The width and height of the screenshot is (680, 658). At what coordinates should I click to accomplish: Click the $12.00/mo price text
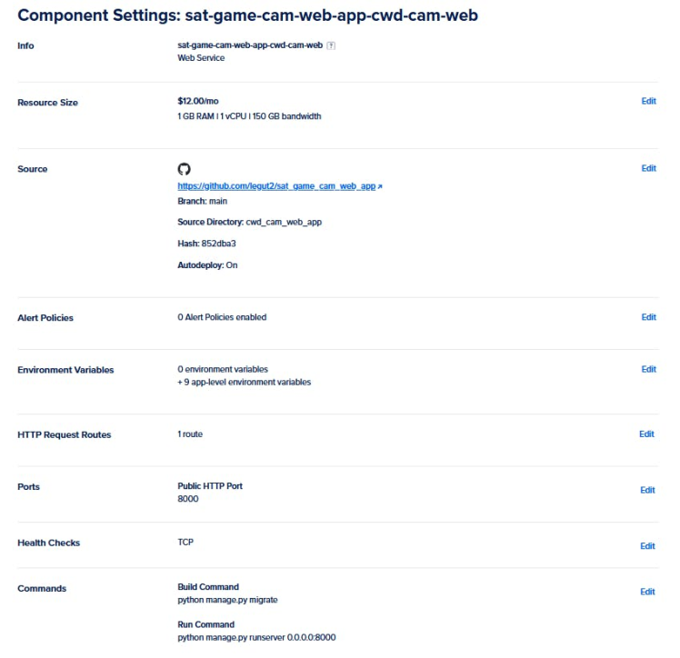tap(197, 102)
